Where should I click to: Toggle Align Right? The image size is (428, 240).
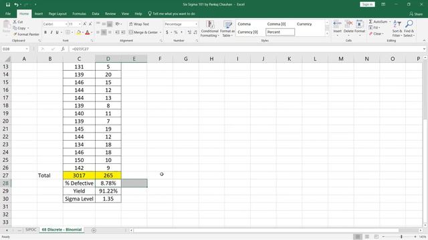(110, 33)
